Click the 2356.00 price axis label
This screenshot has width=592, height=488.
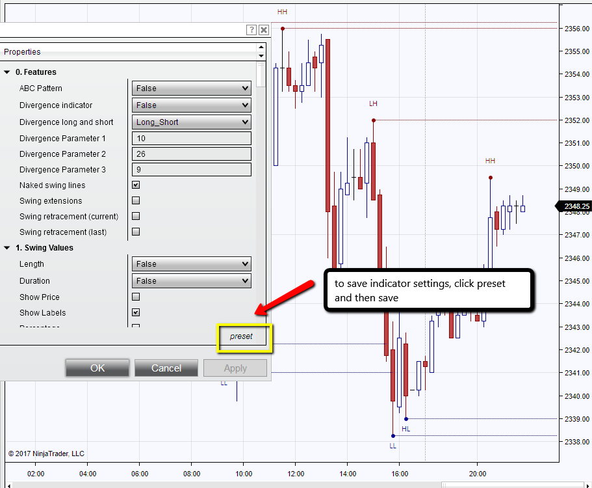(x=577, y=29)
